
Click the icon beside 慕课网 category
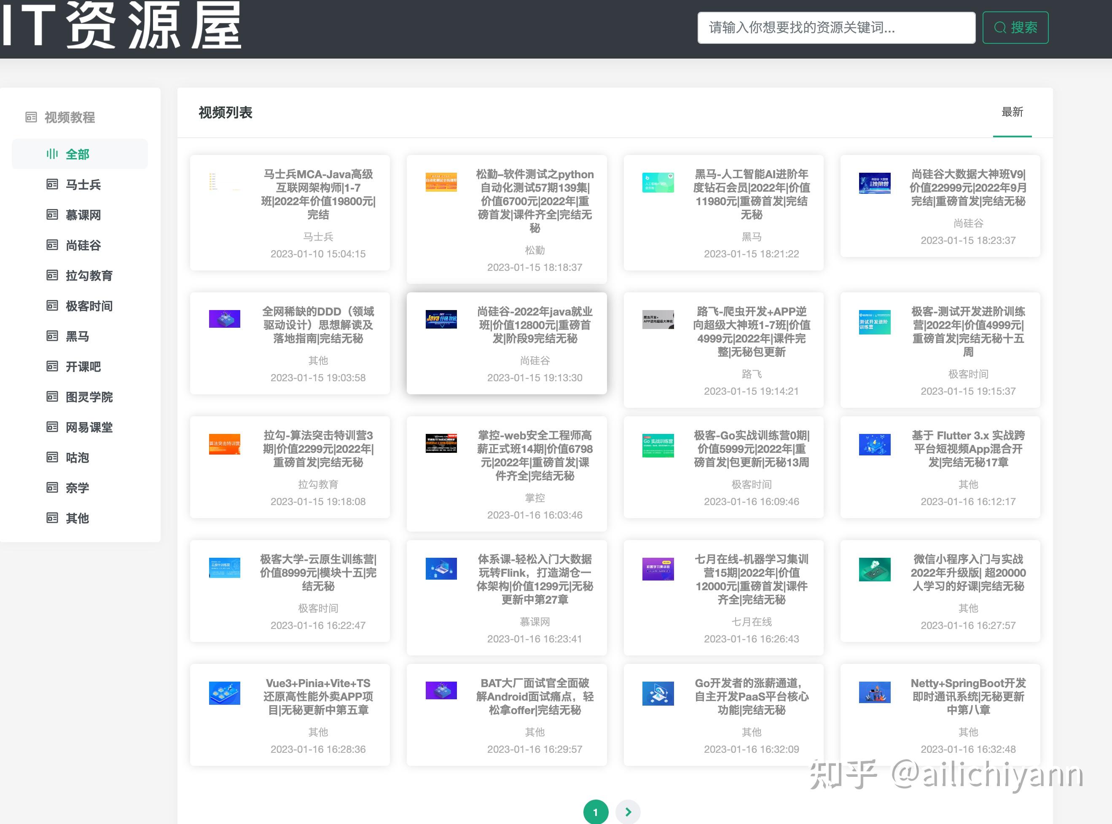point(52,215)
